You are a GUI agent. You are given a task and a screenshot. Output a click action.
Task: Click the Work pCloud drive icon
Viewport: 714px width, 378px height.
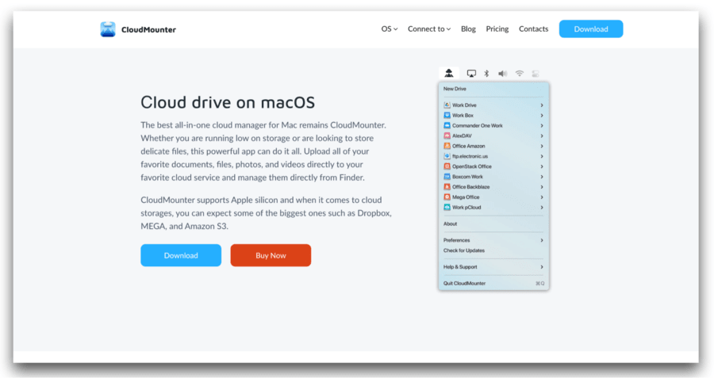447,208
